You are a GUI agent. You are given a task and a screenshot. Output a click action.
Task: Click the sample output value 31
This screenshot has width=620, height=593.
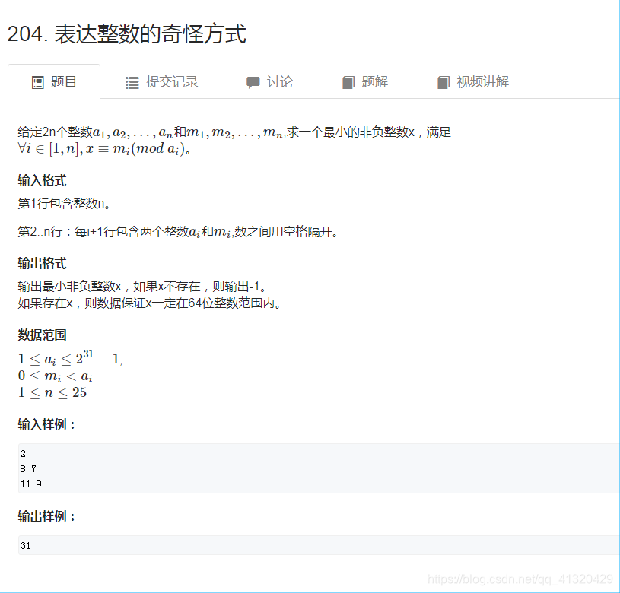[x=26, y=546]
